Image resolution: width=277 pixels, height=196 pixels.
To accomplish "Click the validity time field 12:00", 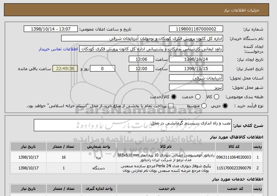I will tap(141, 69).
